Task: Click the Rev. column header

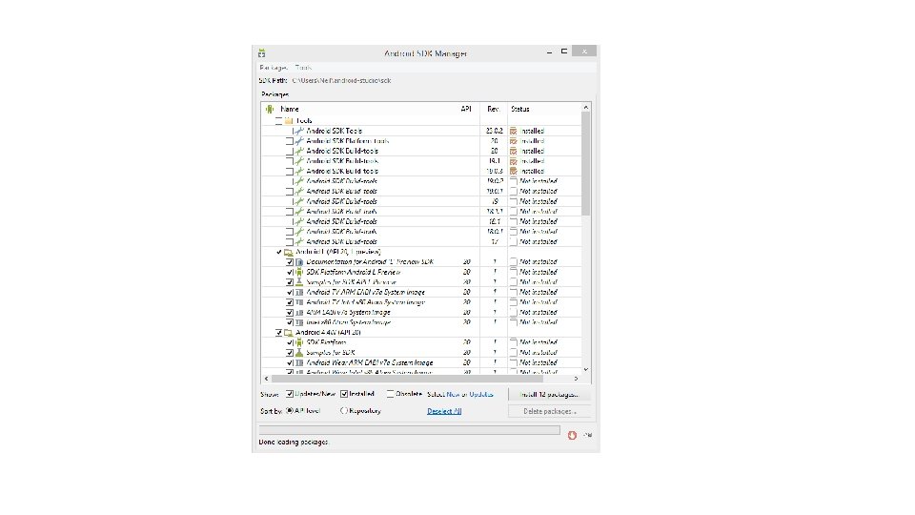Action: 494,109
